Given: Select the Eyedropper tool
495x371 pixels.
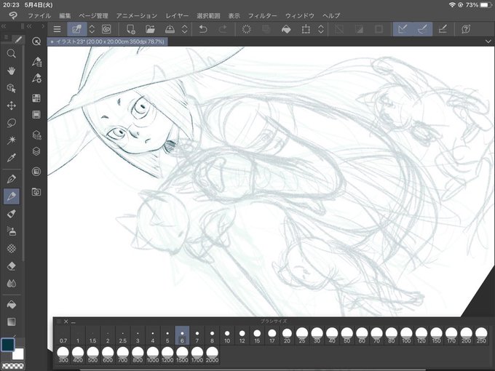Looking at the screenshot, I should 12,157.
